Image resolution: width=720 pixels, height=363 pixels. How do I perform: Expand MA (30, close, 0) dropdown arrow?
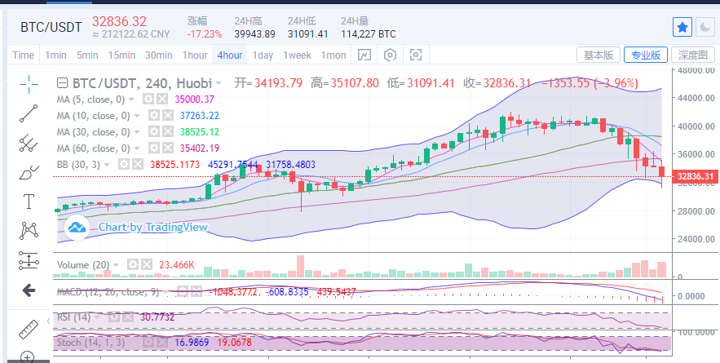point(137,132)
